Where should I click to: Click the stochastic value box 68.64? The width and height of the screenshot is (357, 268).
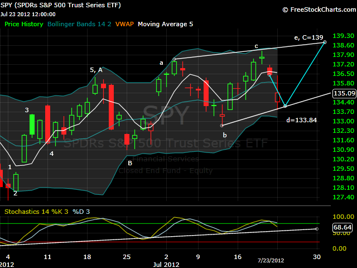pyautogui.click(x=342, y=227)
